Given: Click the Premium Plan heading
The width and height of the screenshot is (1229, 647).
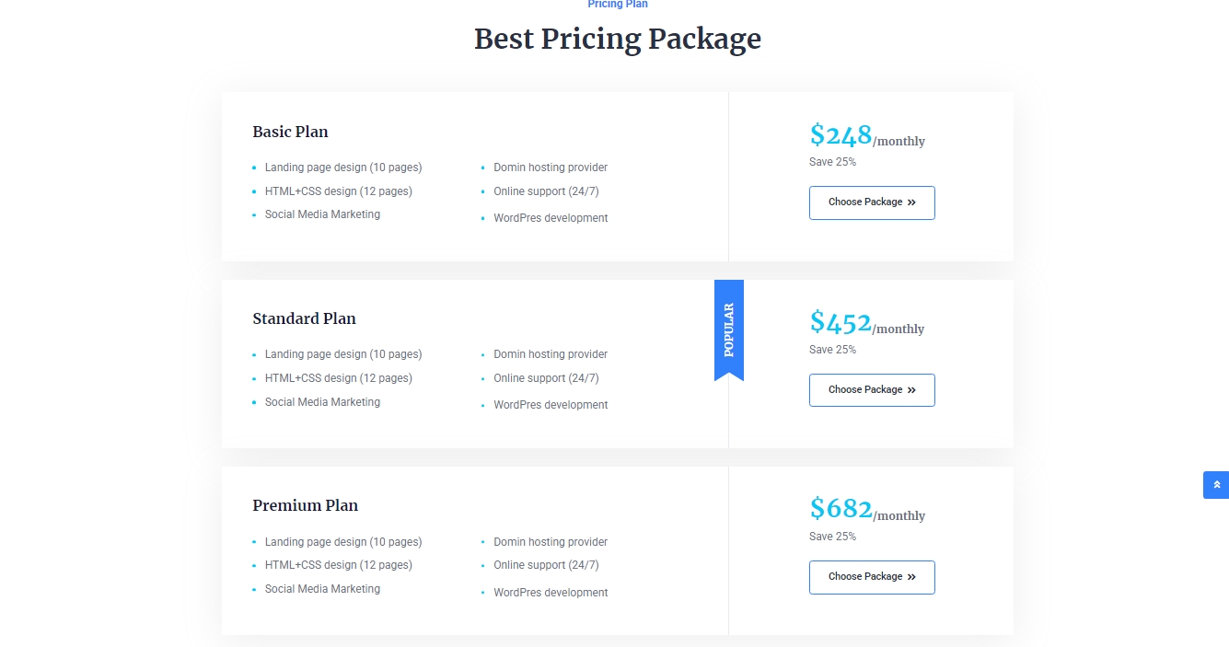Looking at the screenshot, I should click(305, 505).
